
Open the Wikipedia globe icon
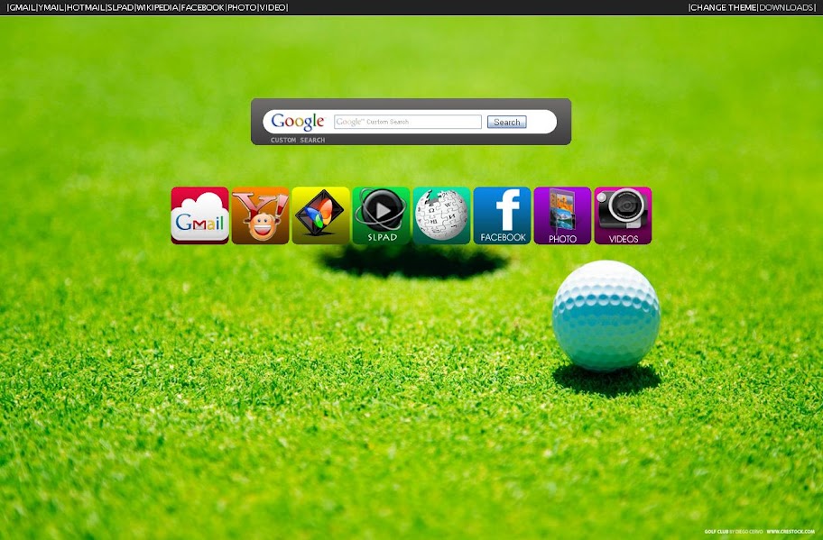441,215
